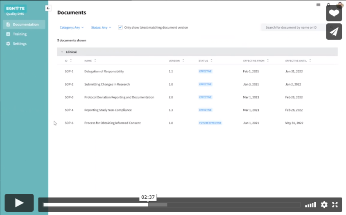The height and width of the screenshot is (215, 346).
Task: Open the Category filter dropdown
Action: 72,27
